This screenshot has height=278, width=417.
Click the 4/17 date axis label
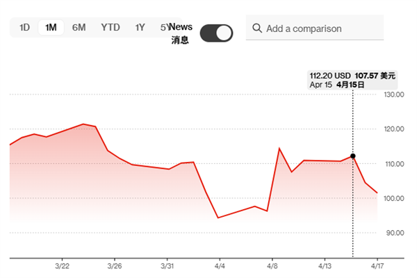coord(377,266)
